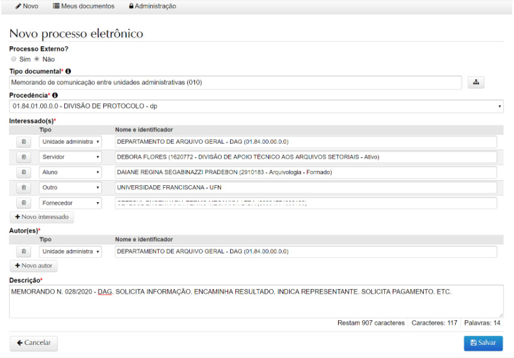Delete the author row using trash icon

23,252
